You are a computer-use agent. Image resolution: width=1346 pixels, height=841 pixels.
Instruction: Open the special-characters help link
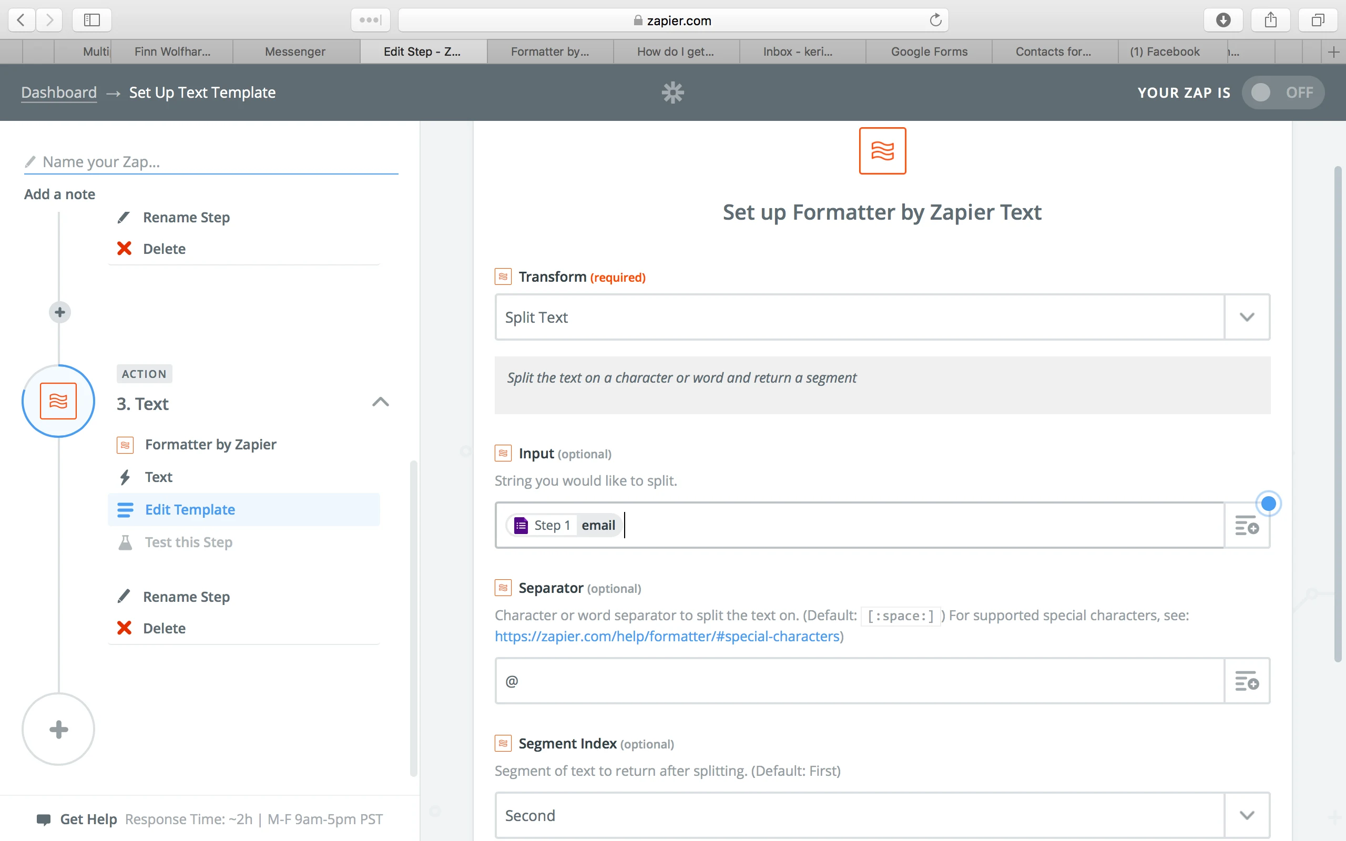(x=667, y=637)
